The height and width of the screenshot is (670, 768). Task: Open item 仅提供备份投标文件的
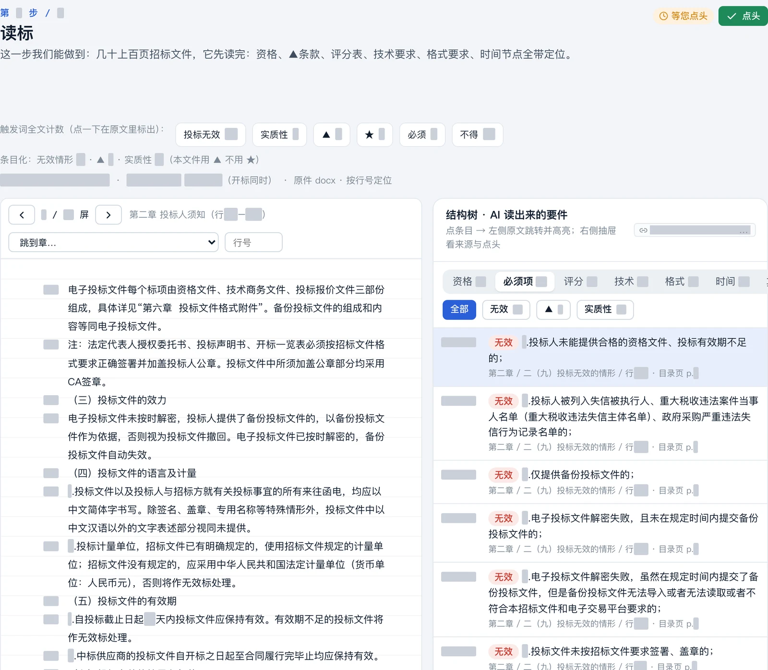click(600, 482)
